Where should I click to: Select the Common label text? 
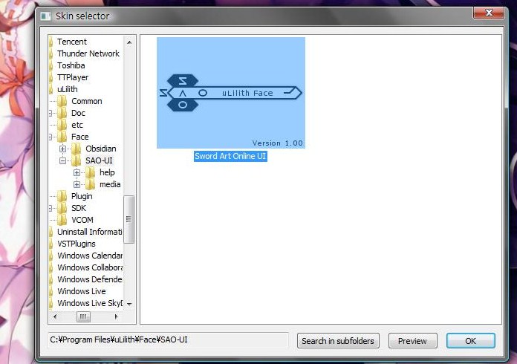click(x=87, y=101)
